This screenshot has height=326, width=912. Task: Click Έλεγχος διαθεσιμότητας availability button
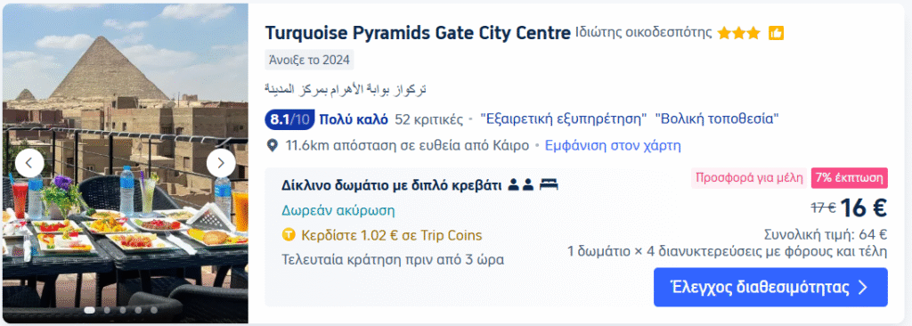(x=770, y=287)
